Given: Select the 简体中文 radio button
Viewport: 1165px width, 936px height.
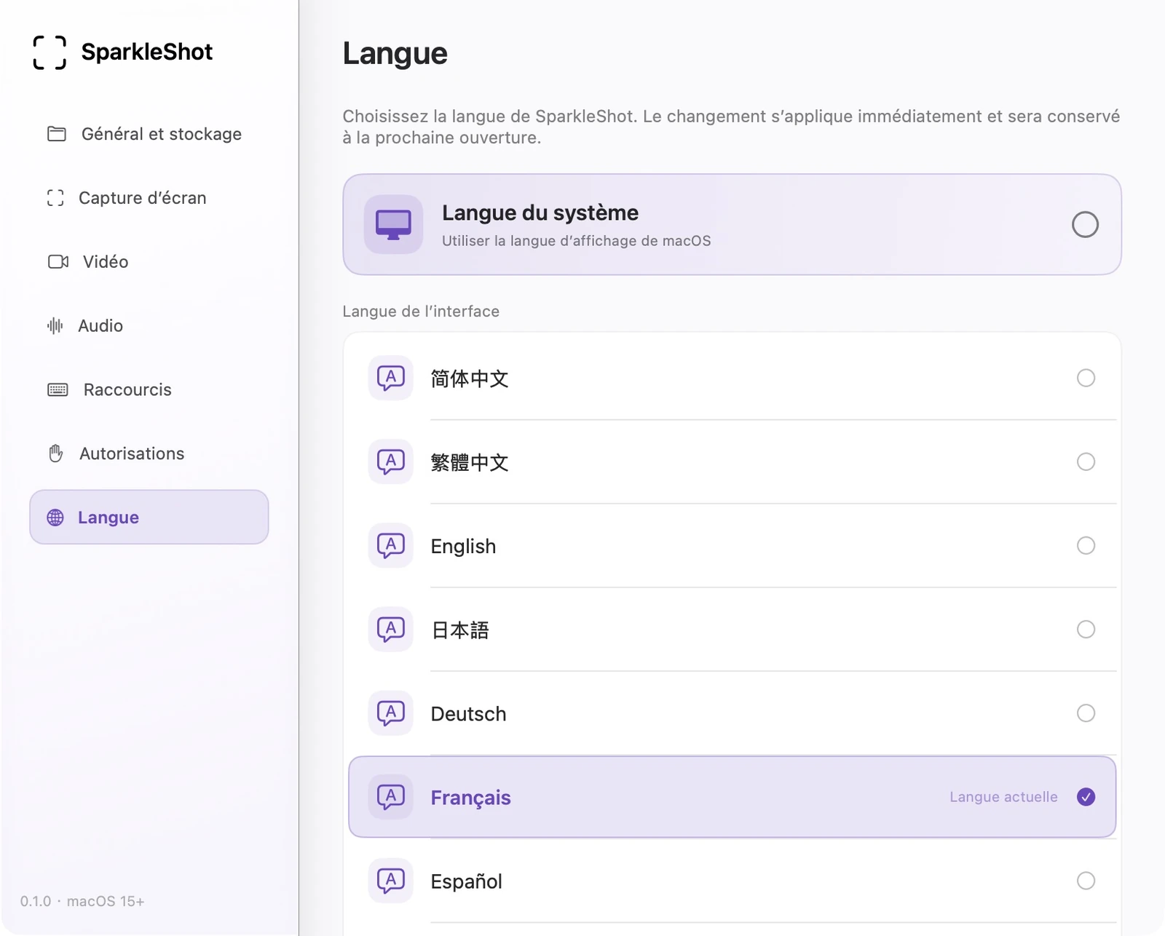Looking at the screenshot, I should [1086, 378].
